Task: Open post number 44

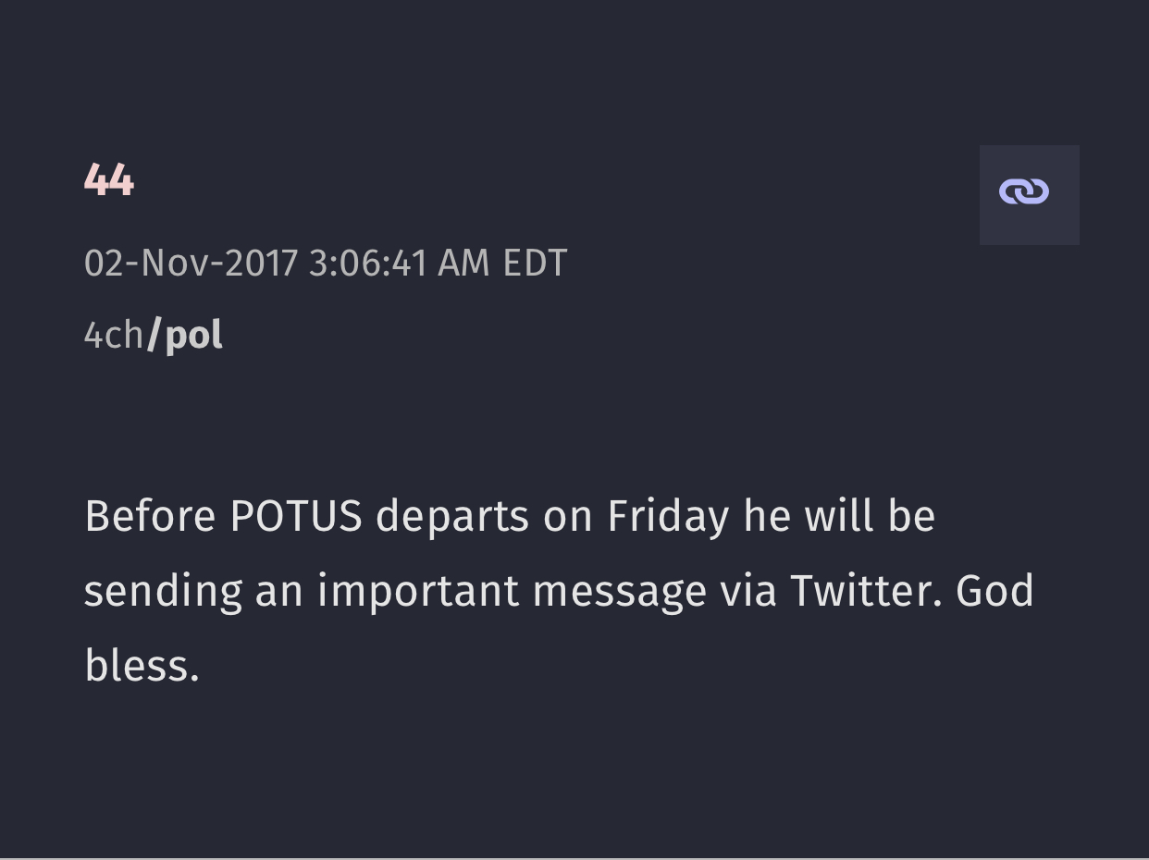Action: (109, 179)
